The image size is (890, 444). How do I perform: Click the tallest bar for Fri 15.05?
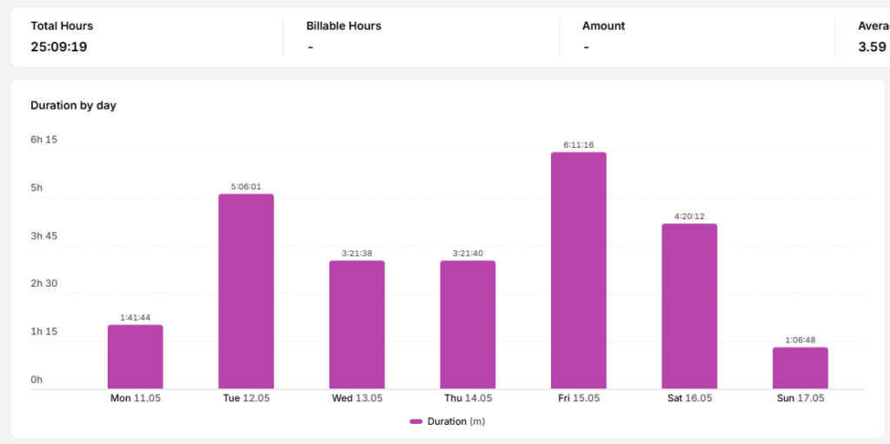pos(578,270)
